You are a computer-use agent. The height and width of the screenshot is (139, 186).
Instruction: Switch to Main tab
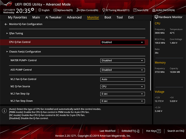click(x=36, y=18)
